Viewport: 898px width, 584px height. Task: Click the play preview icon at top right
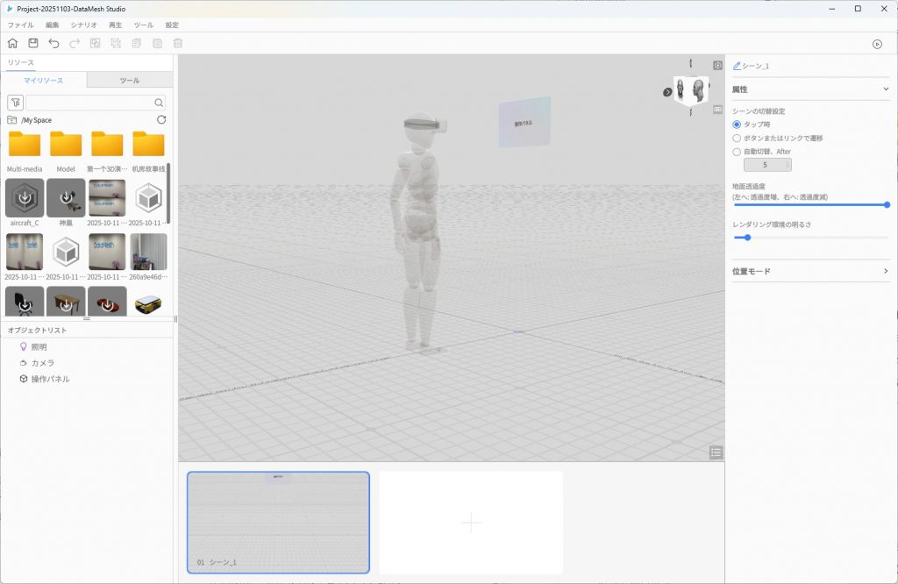[x=877, y=44]
